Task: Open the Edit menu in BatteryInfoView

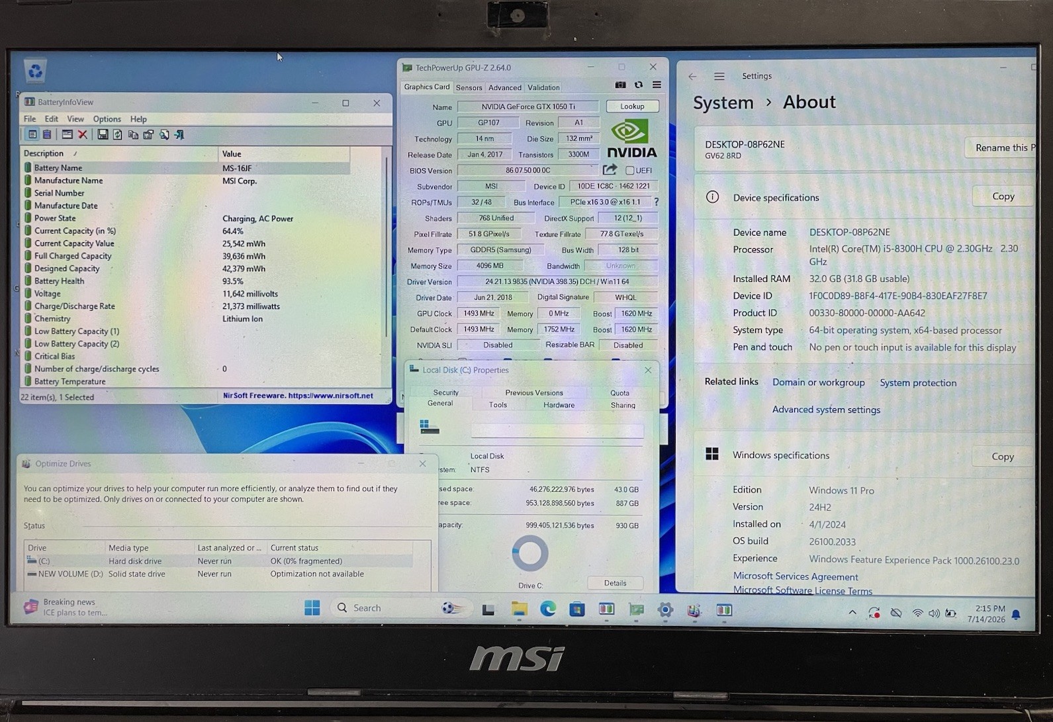Action: pyautogui.click(x=51, y=119)
